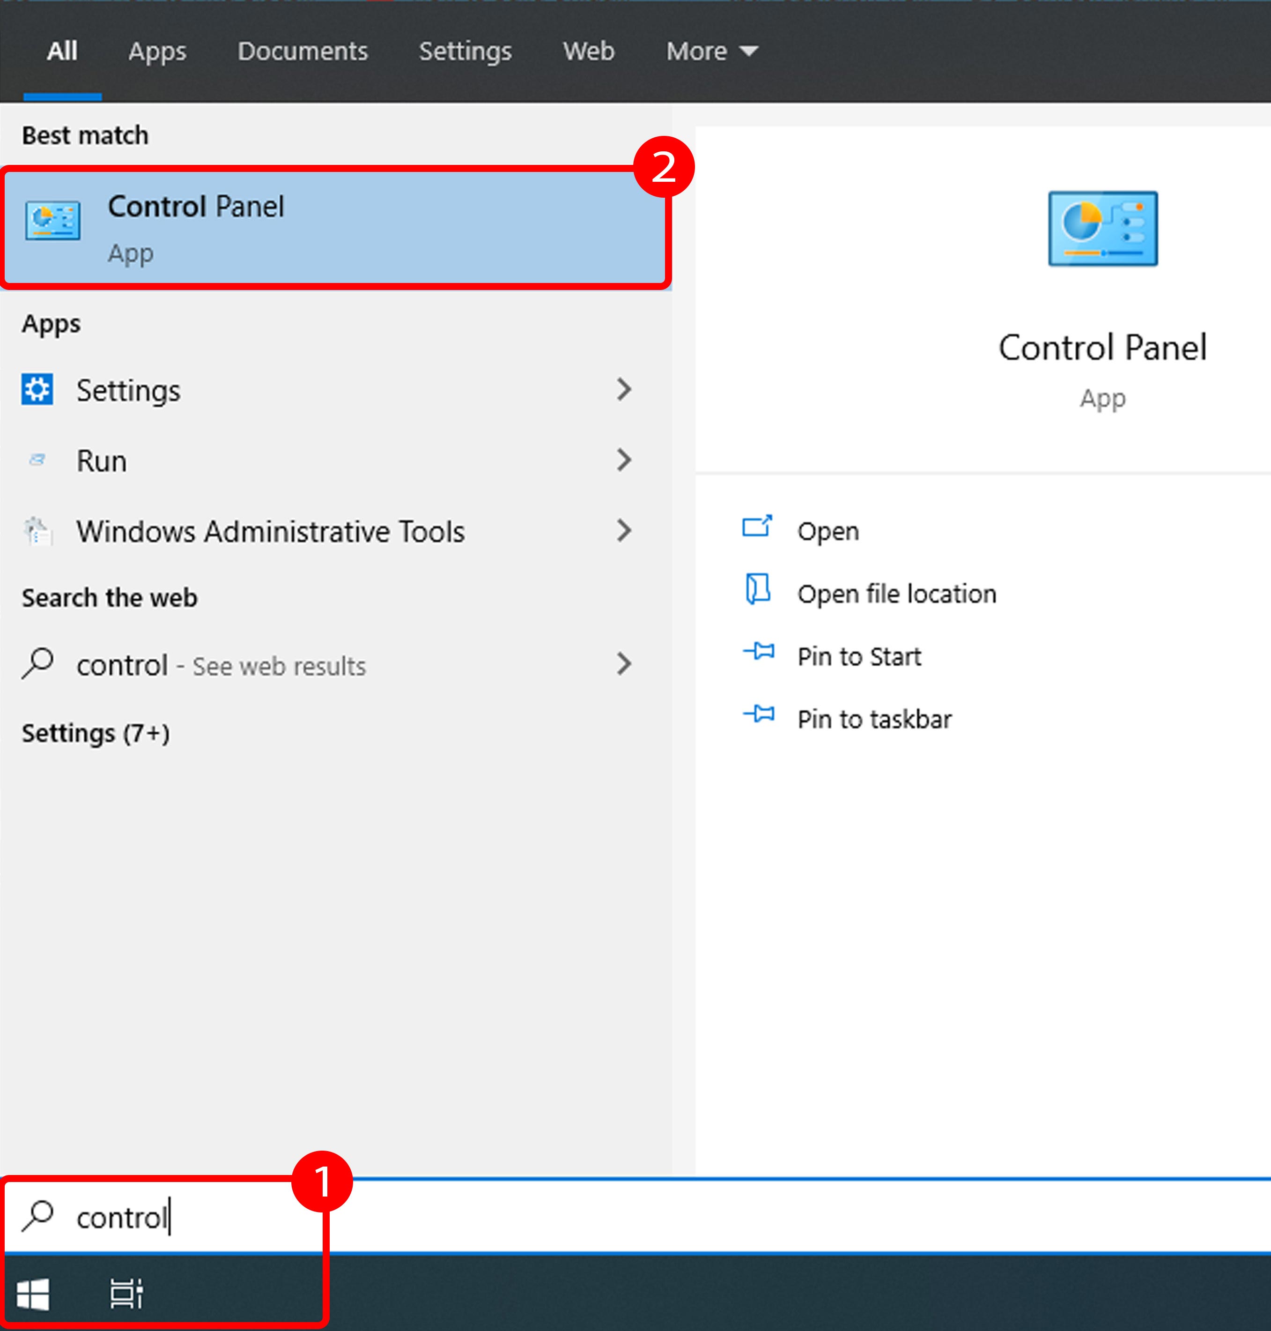The width and height of the screenshot is (1271, 1331).
Task: Click the search box magnifier icon
Action: tap(37, 1216)
